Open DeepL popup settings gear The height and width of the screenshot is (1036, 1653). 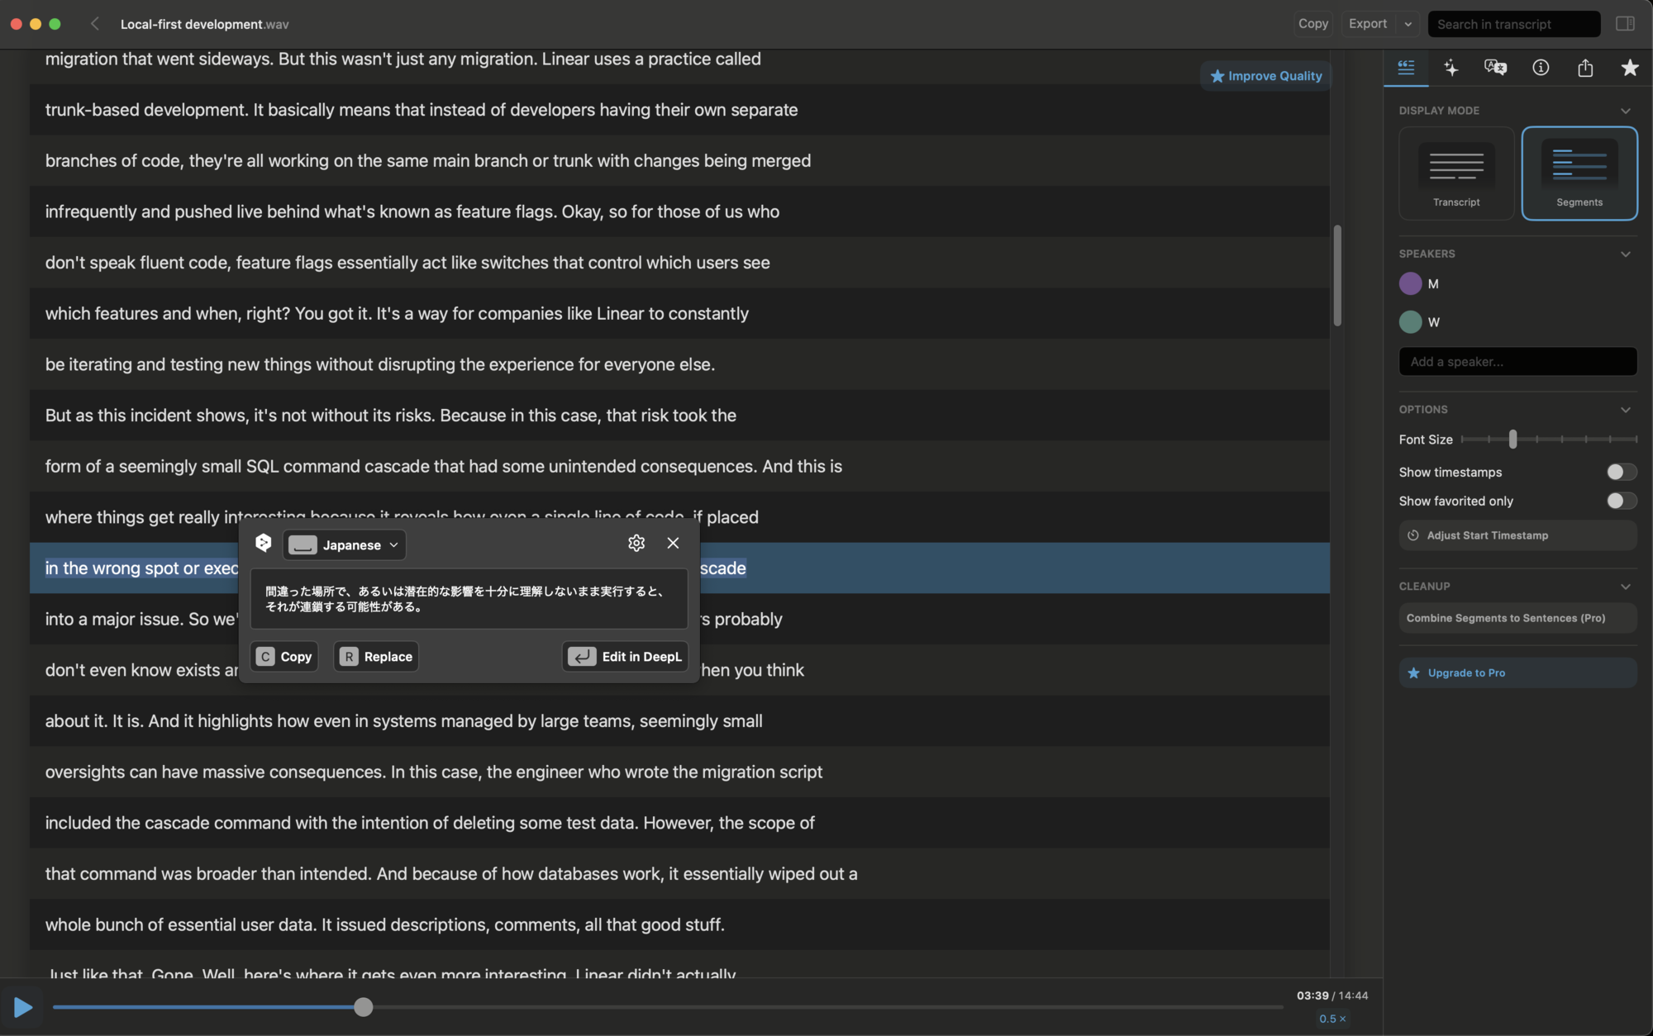coord(636,543)
